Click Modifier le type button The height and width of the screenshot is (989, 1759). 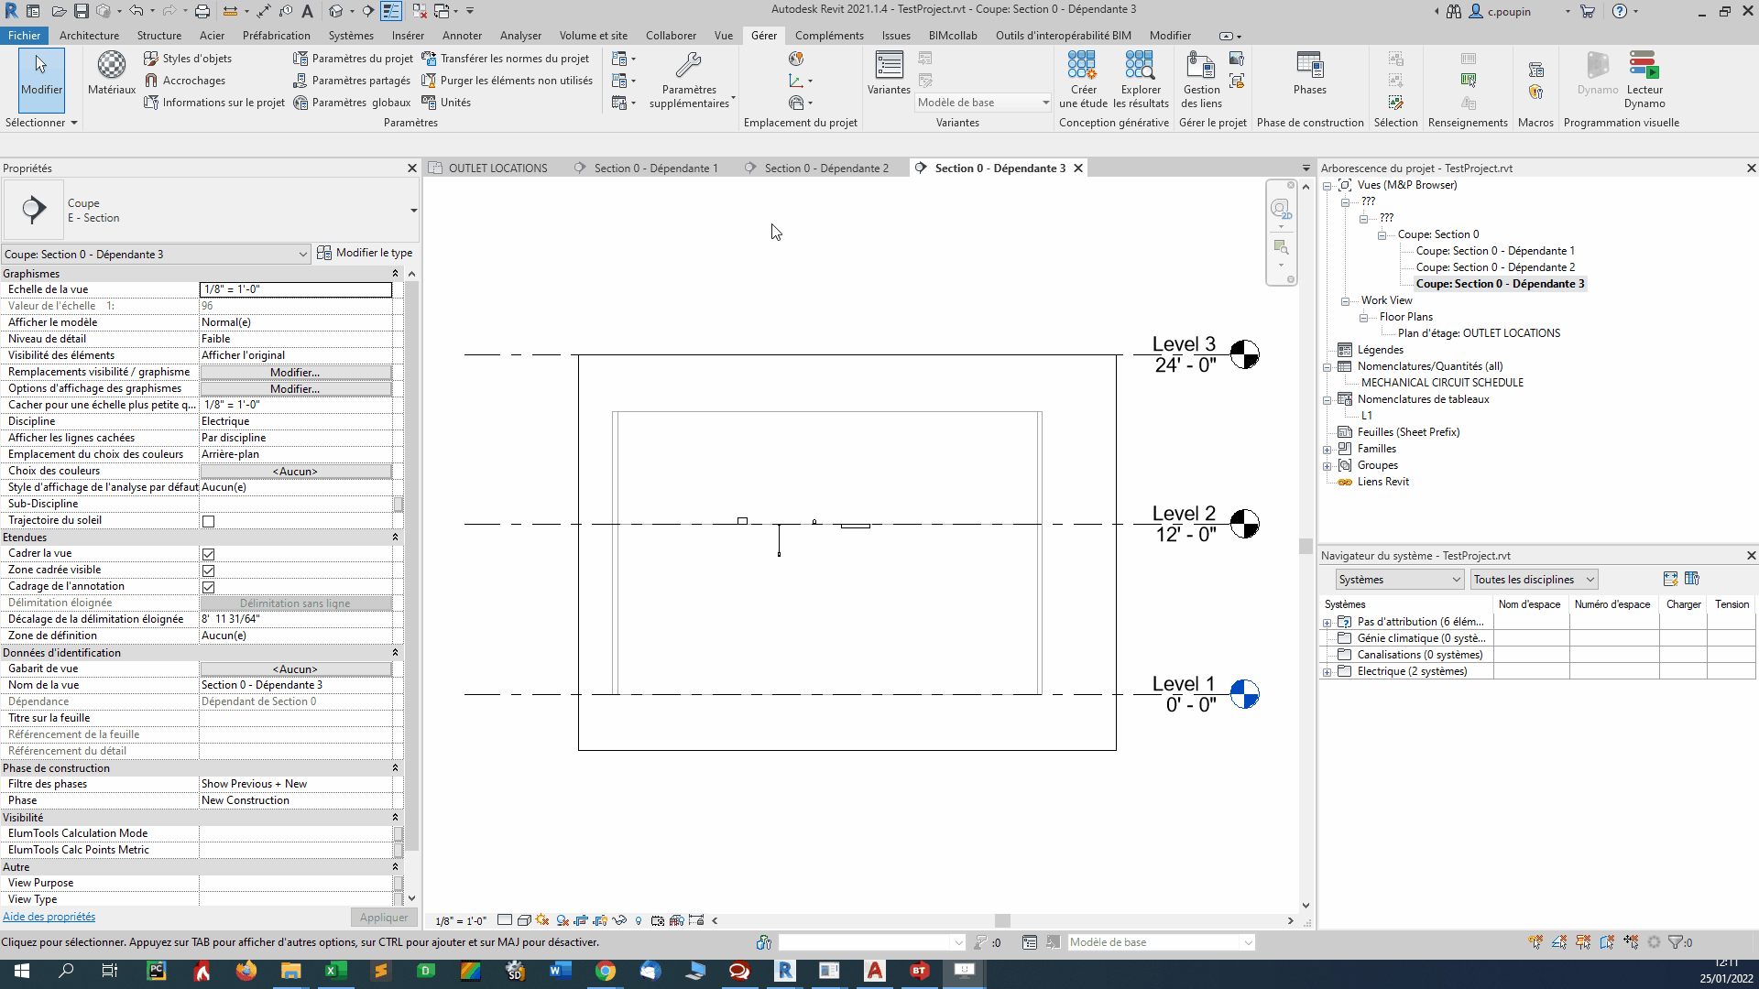click(365, 253)
